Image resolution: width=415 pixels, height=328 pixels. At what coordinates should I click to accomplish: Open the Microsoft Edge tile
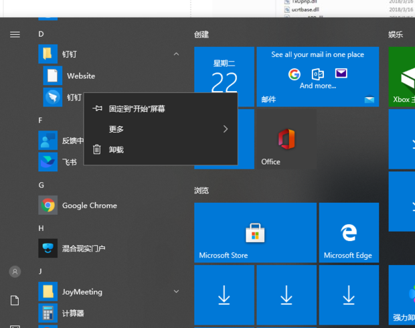(349, 233)
